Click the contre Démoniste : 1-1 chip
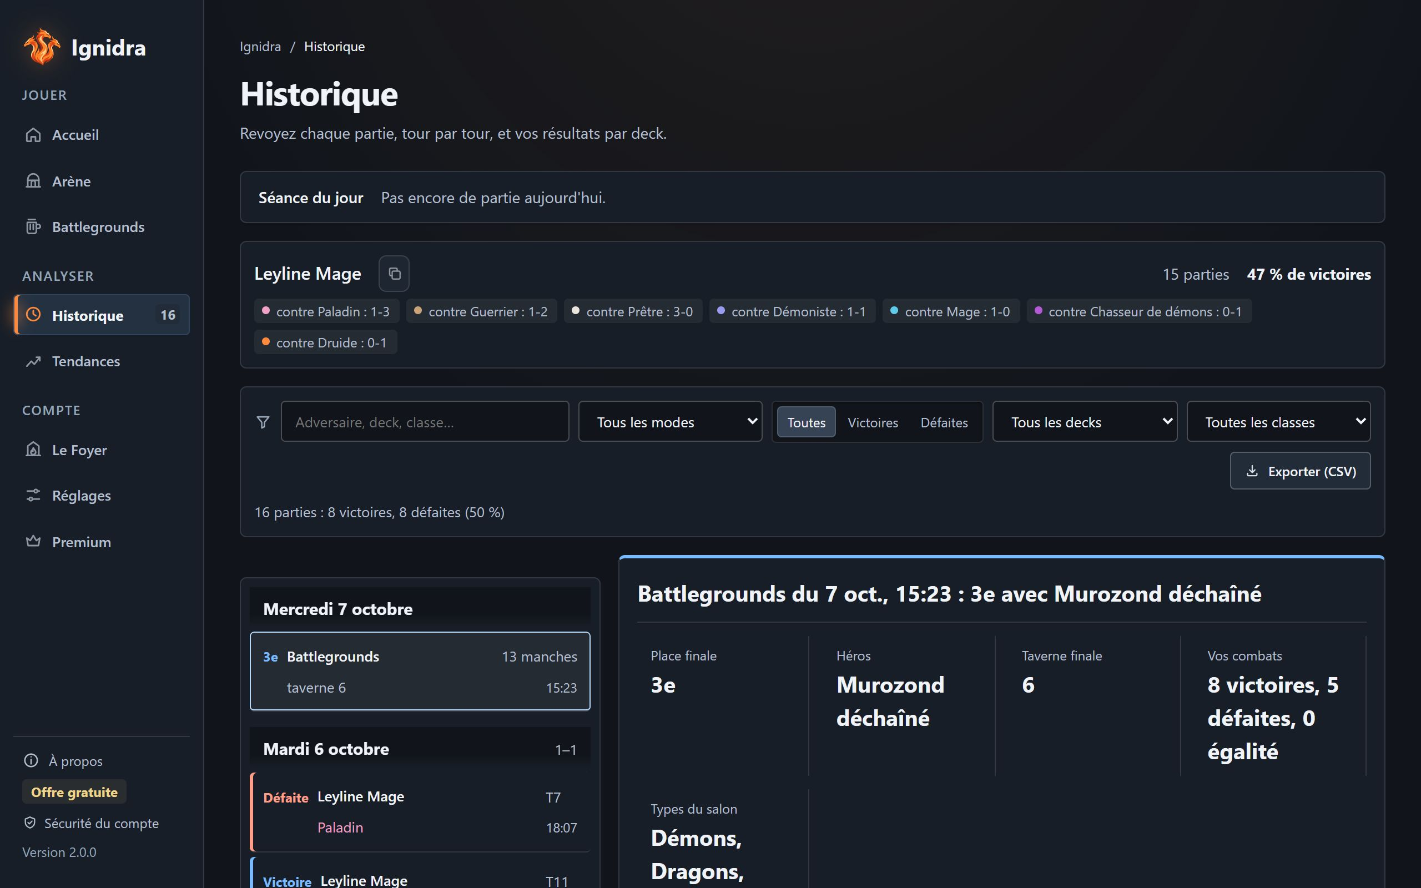This screenshot has width=1421, height=888. [792, 311]
